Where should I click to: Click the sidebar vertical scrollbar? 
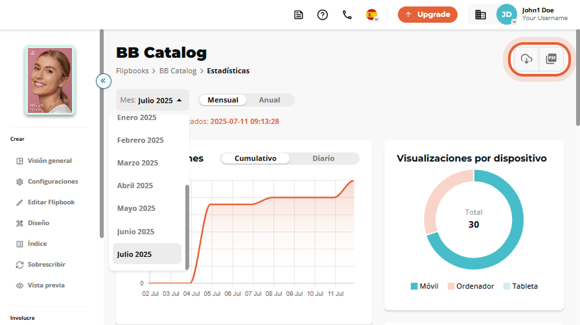[102, 133]
